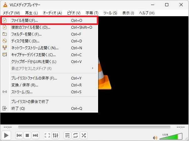Toggle loop repeat mode

pos(76,135)
